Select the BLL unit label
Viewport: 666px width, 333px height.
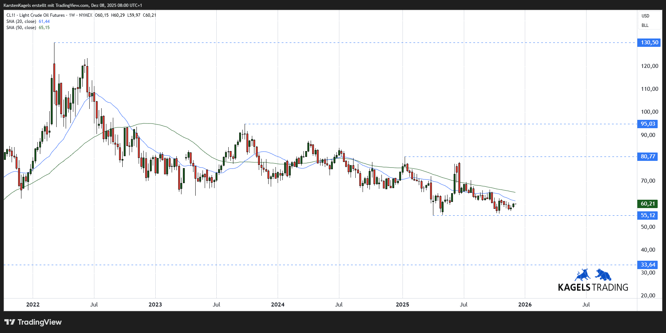[x=645, y=25]
